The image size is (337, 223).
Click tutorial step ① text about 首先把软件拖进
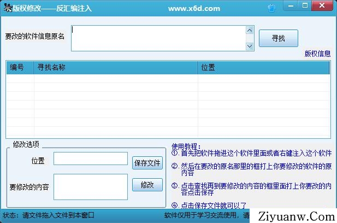coord(251,154)
